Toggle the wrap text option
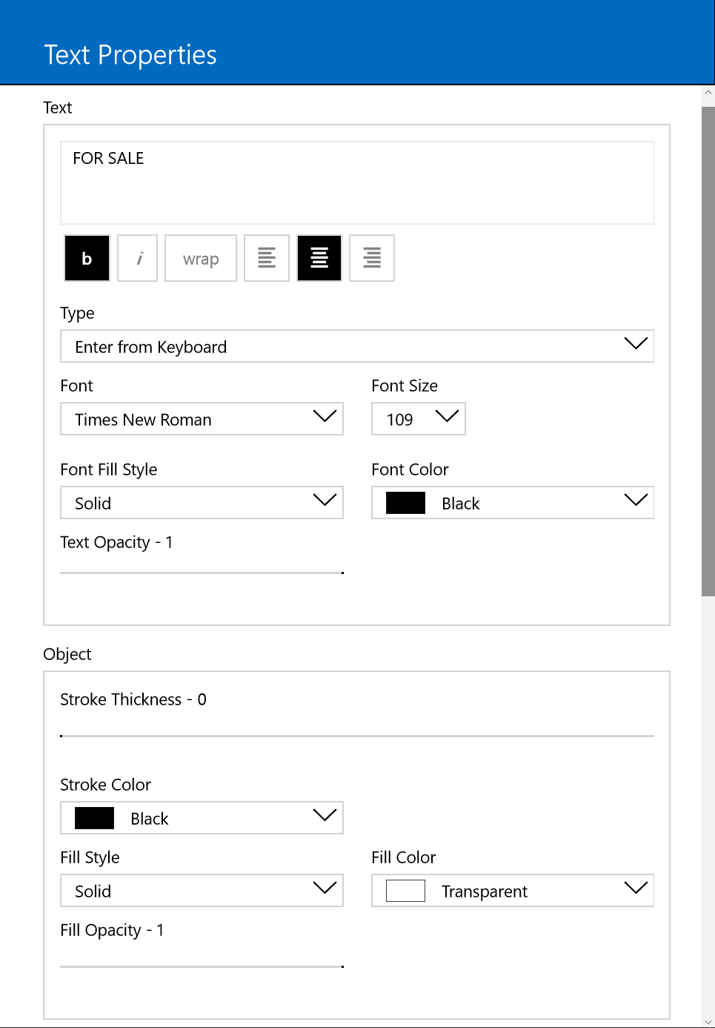 (x=201, y=258)
